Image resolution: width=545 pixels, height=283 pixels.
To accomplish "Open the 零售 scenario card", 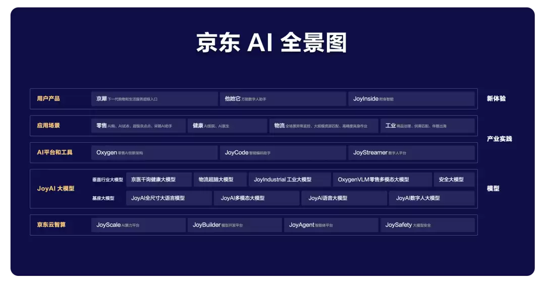I will [138, 126].
